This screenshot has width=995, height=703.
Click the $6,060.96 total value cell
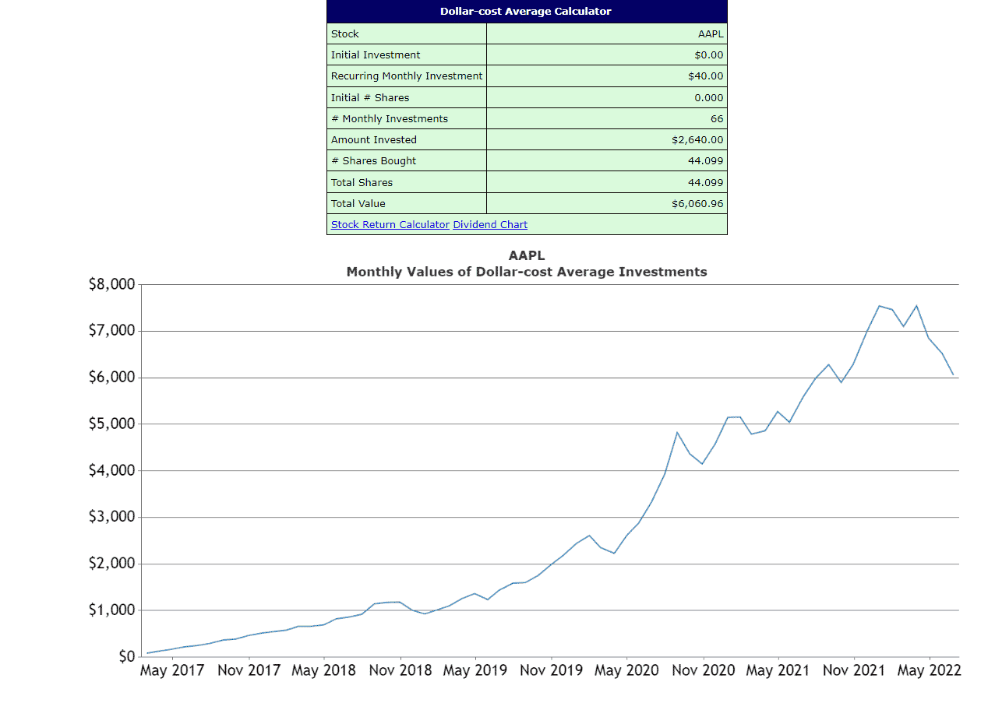tap(697, 204)
